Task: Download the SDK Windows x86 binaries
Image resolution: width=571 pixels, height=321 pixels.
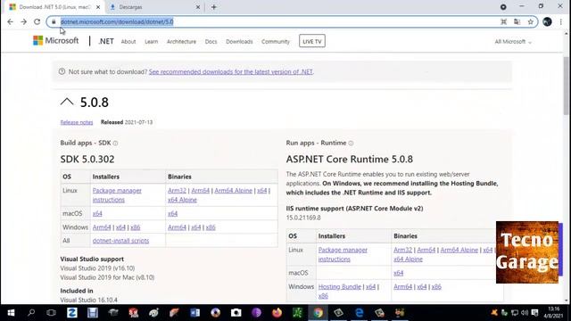Action: coord(211,227)
